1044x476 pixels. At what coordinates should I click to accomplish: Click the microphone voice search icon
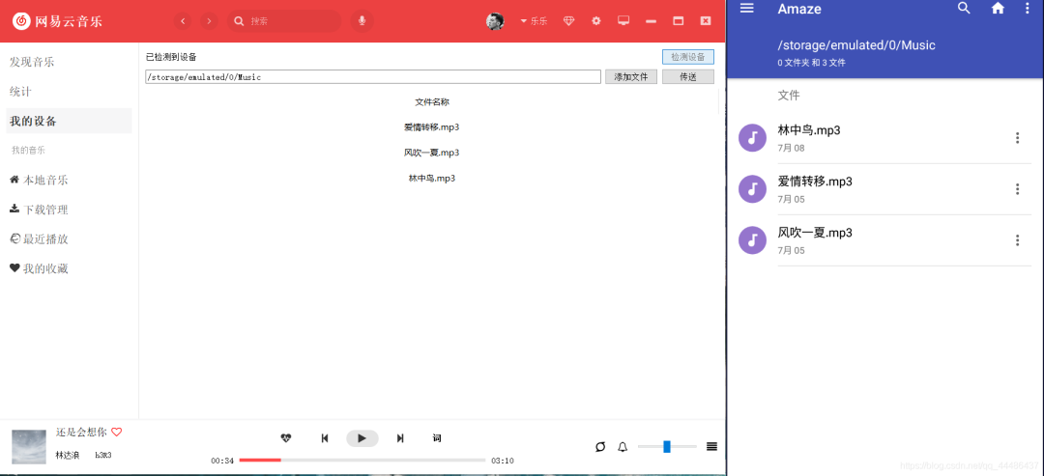(x=362, y=21)
